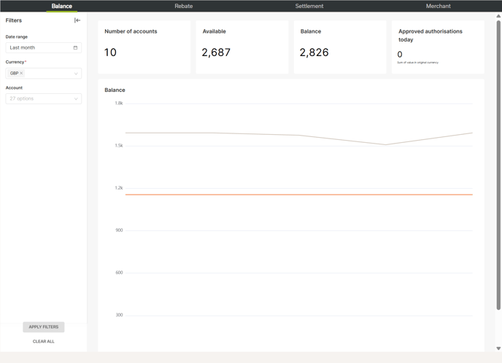502x363 pixels.
Task: Click the Balance 2,826 summary card
Action: pyautogui.click(x=340, y=47)
